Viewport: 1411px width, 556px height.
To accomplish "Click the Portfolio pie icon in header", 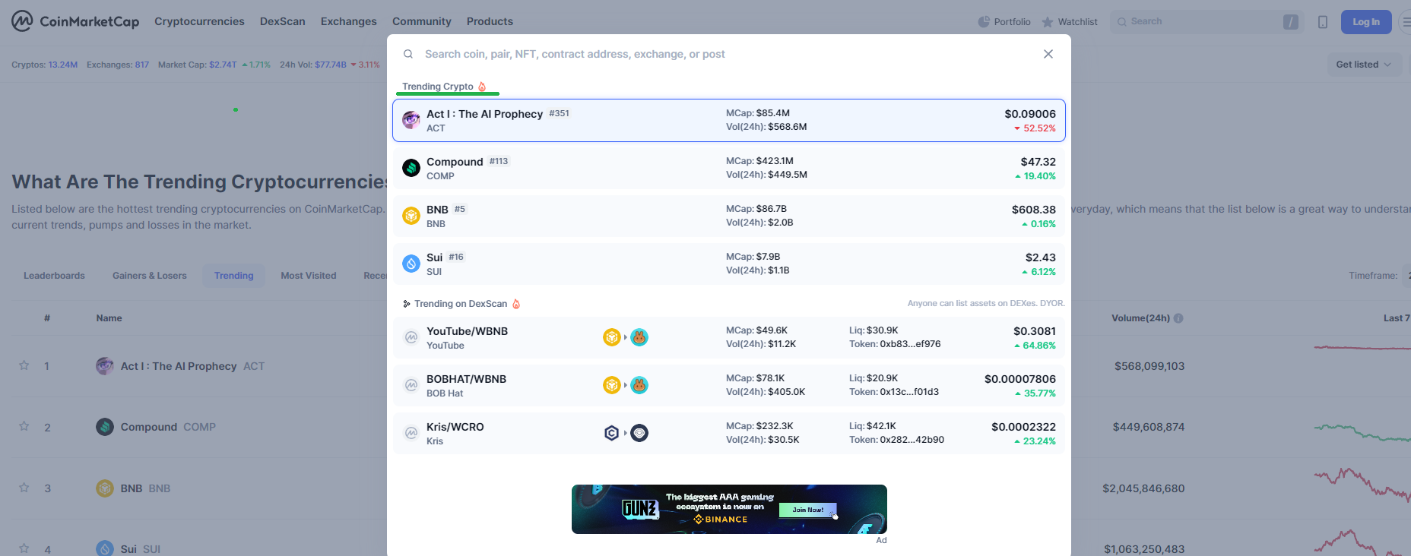I will tap(984, 22).
